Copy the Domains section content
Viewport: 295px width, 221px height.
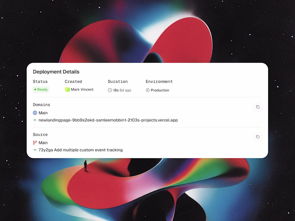click(257, 107)
